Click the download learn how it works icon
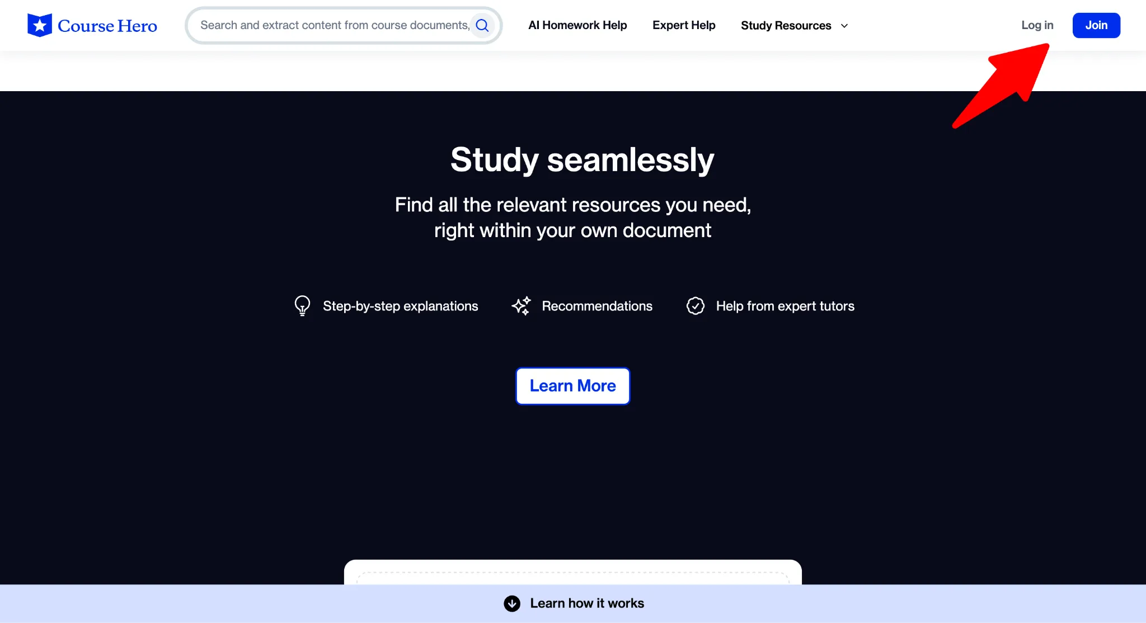The width and height of the screenshot is (1146, 623). pos(512,603)
